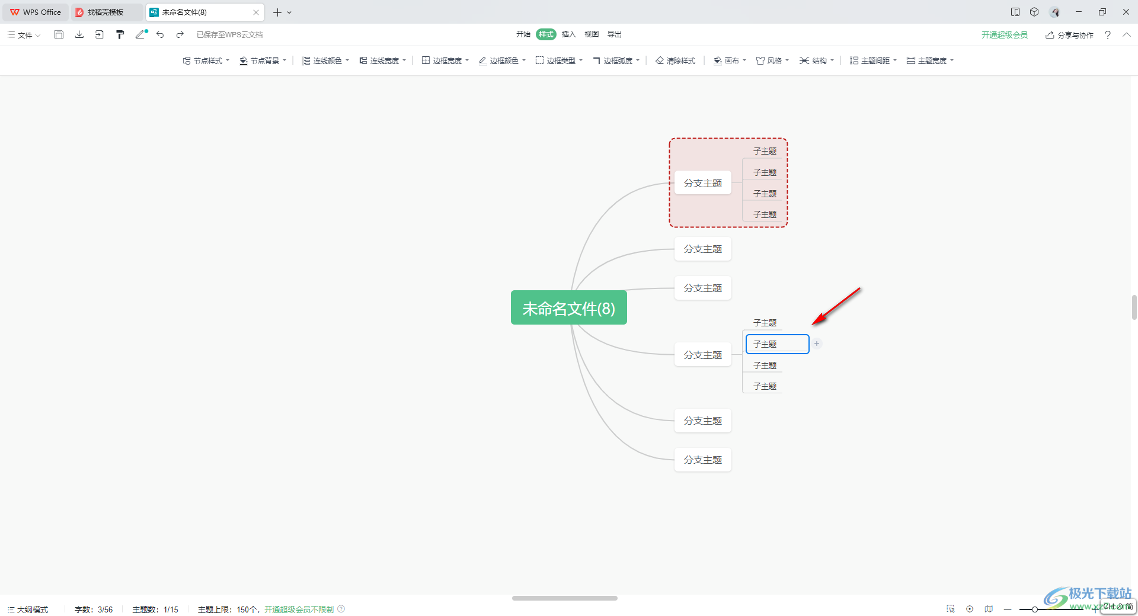
Task: Click the 开通超级会员不限制 link
Action: [299, 609]
